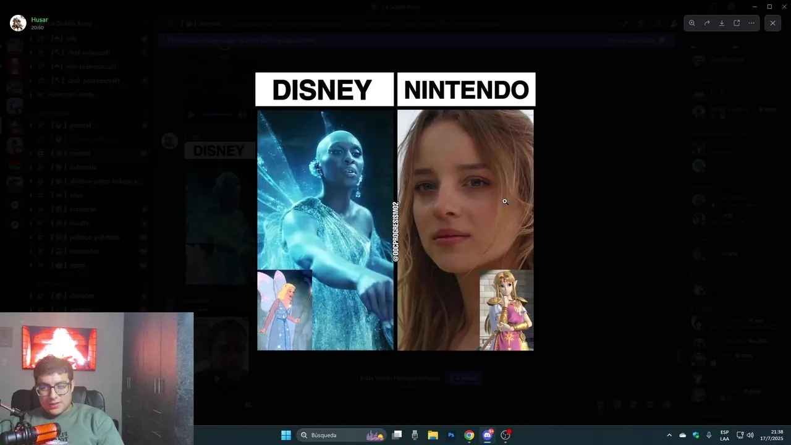This screenshot has height=445, width=791.
Task: Click the OneDrive cloud tray icon
Action: coord(683,435)
